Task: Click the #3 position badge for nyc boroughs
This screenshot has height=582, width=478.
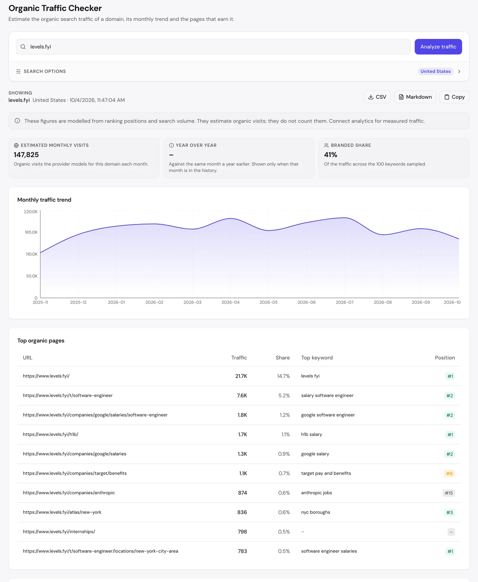Action: (449, 512)
